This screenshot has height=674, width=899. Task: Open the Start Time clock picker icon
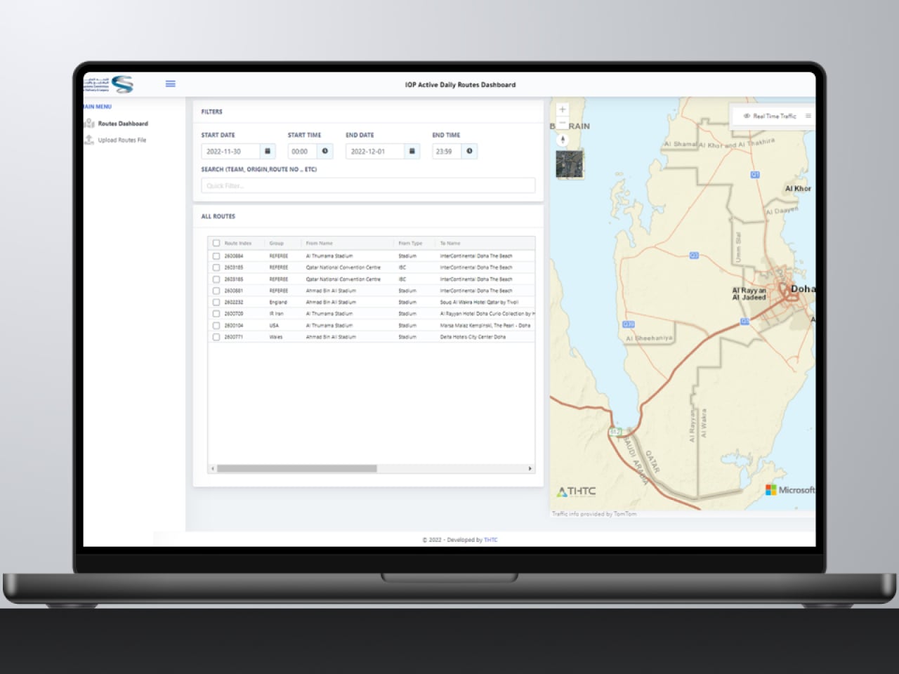(325, 151)
